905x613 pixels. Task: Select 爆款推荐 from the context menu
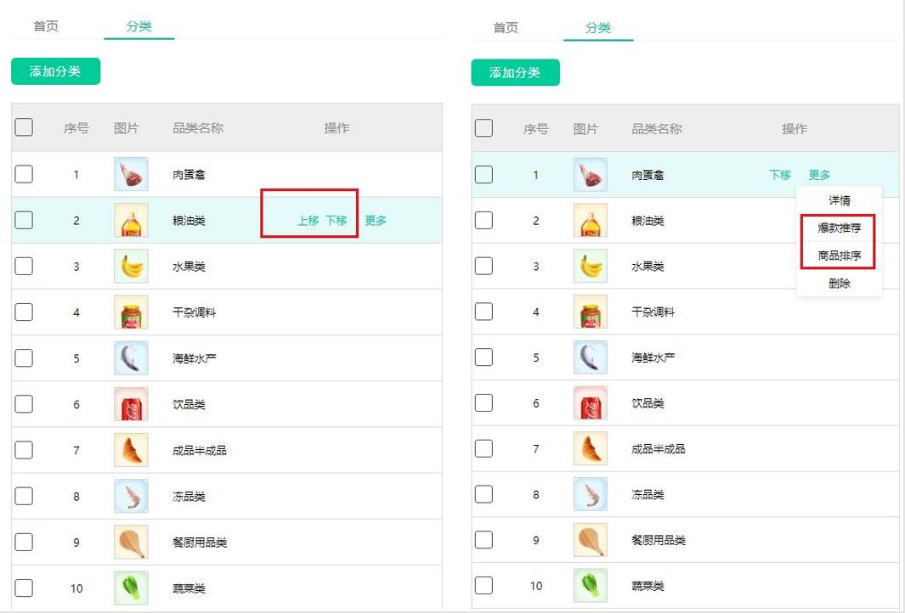pyautogui.click(x=839, y=228)
